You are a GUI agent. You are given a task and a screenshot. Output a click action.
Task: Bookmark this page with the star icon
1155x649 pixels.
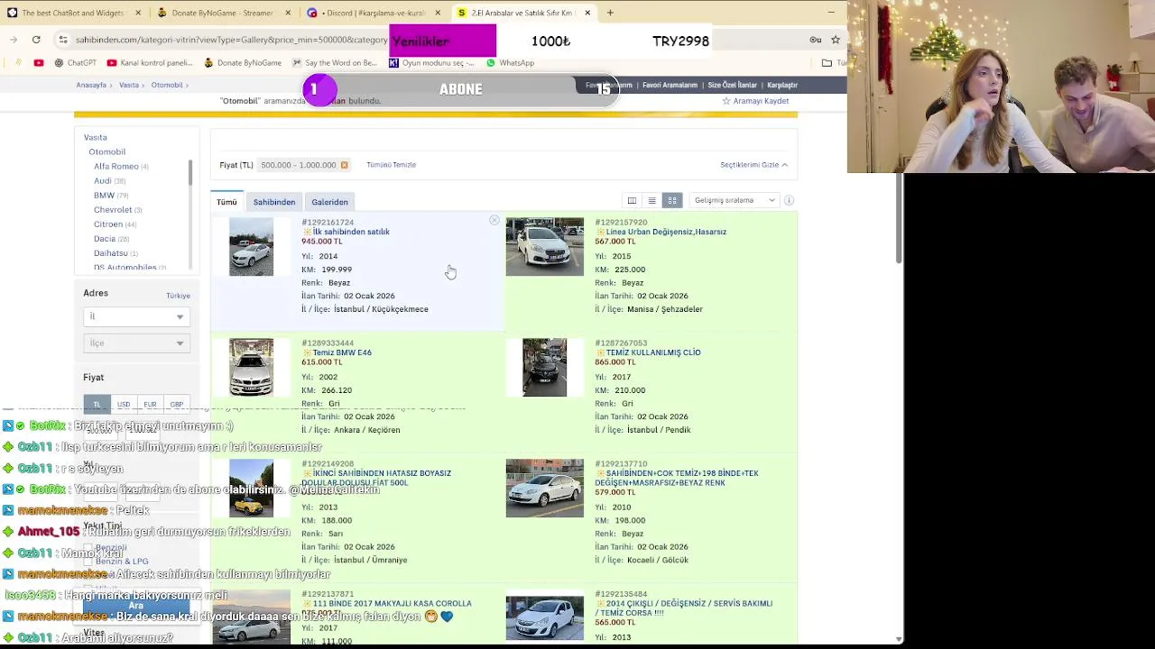click(836, 40)
